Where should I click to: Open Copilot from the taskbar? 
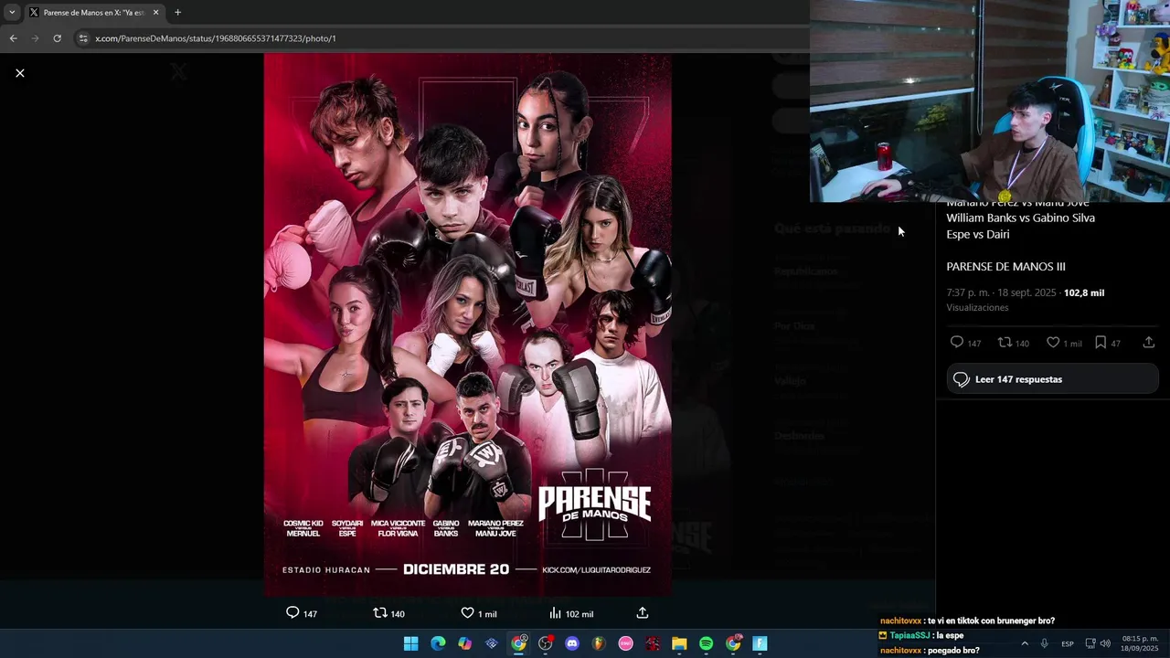tap(464, 643)
